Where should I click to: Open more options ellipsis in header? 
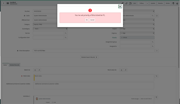(134, 3)
